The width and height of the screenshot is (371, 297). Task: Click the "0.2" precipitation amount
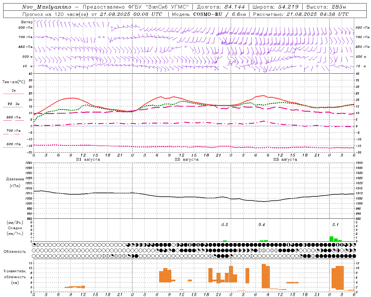click(x=225, y=225)
